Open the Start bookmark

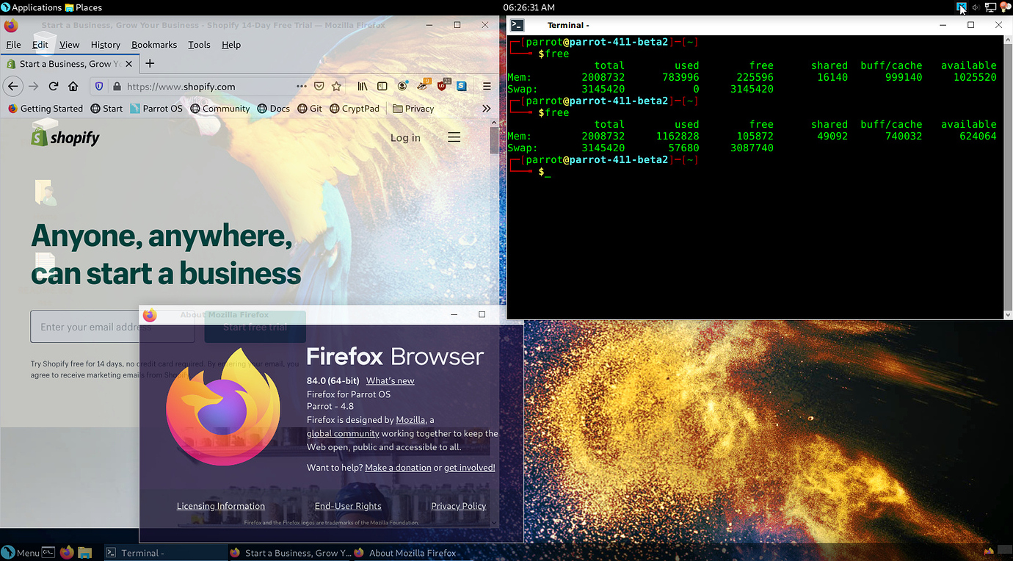106,108
